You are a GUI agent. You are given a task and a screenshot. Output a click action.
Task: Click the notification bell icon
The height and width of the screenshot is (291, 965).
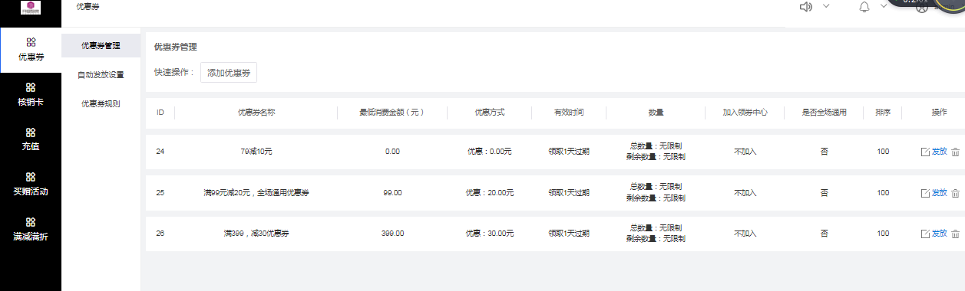click(x=865, y=7)
